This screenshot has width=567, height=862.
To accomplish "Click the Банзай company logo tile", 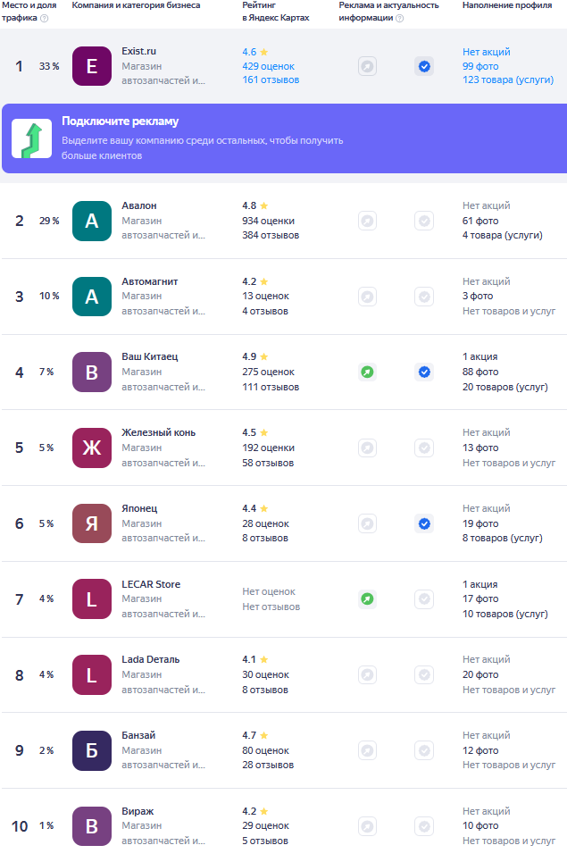I will click(x=92, y=750).
